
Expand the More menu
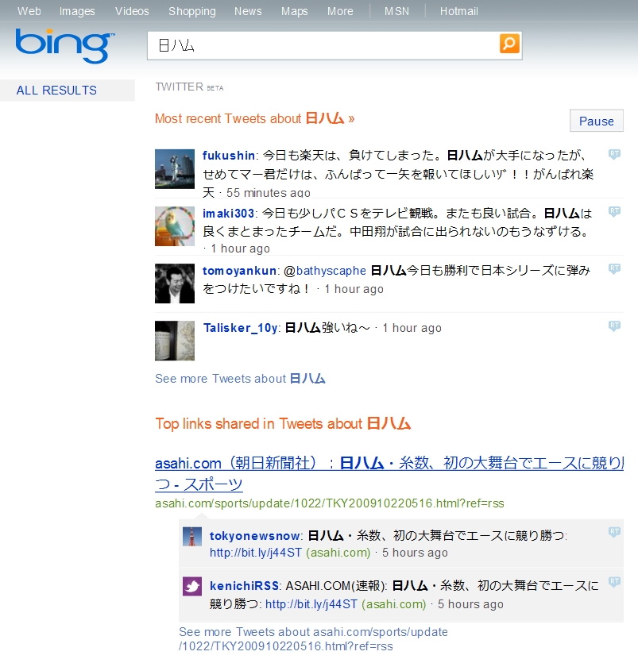point(340,11)
